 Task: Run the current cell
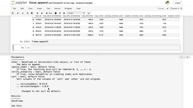point(49,13)
